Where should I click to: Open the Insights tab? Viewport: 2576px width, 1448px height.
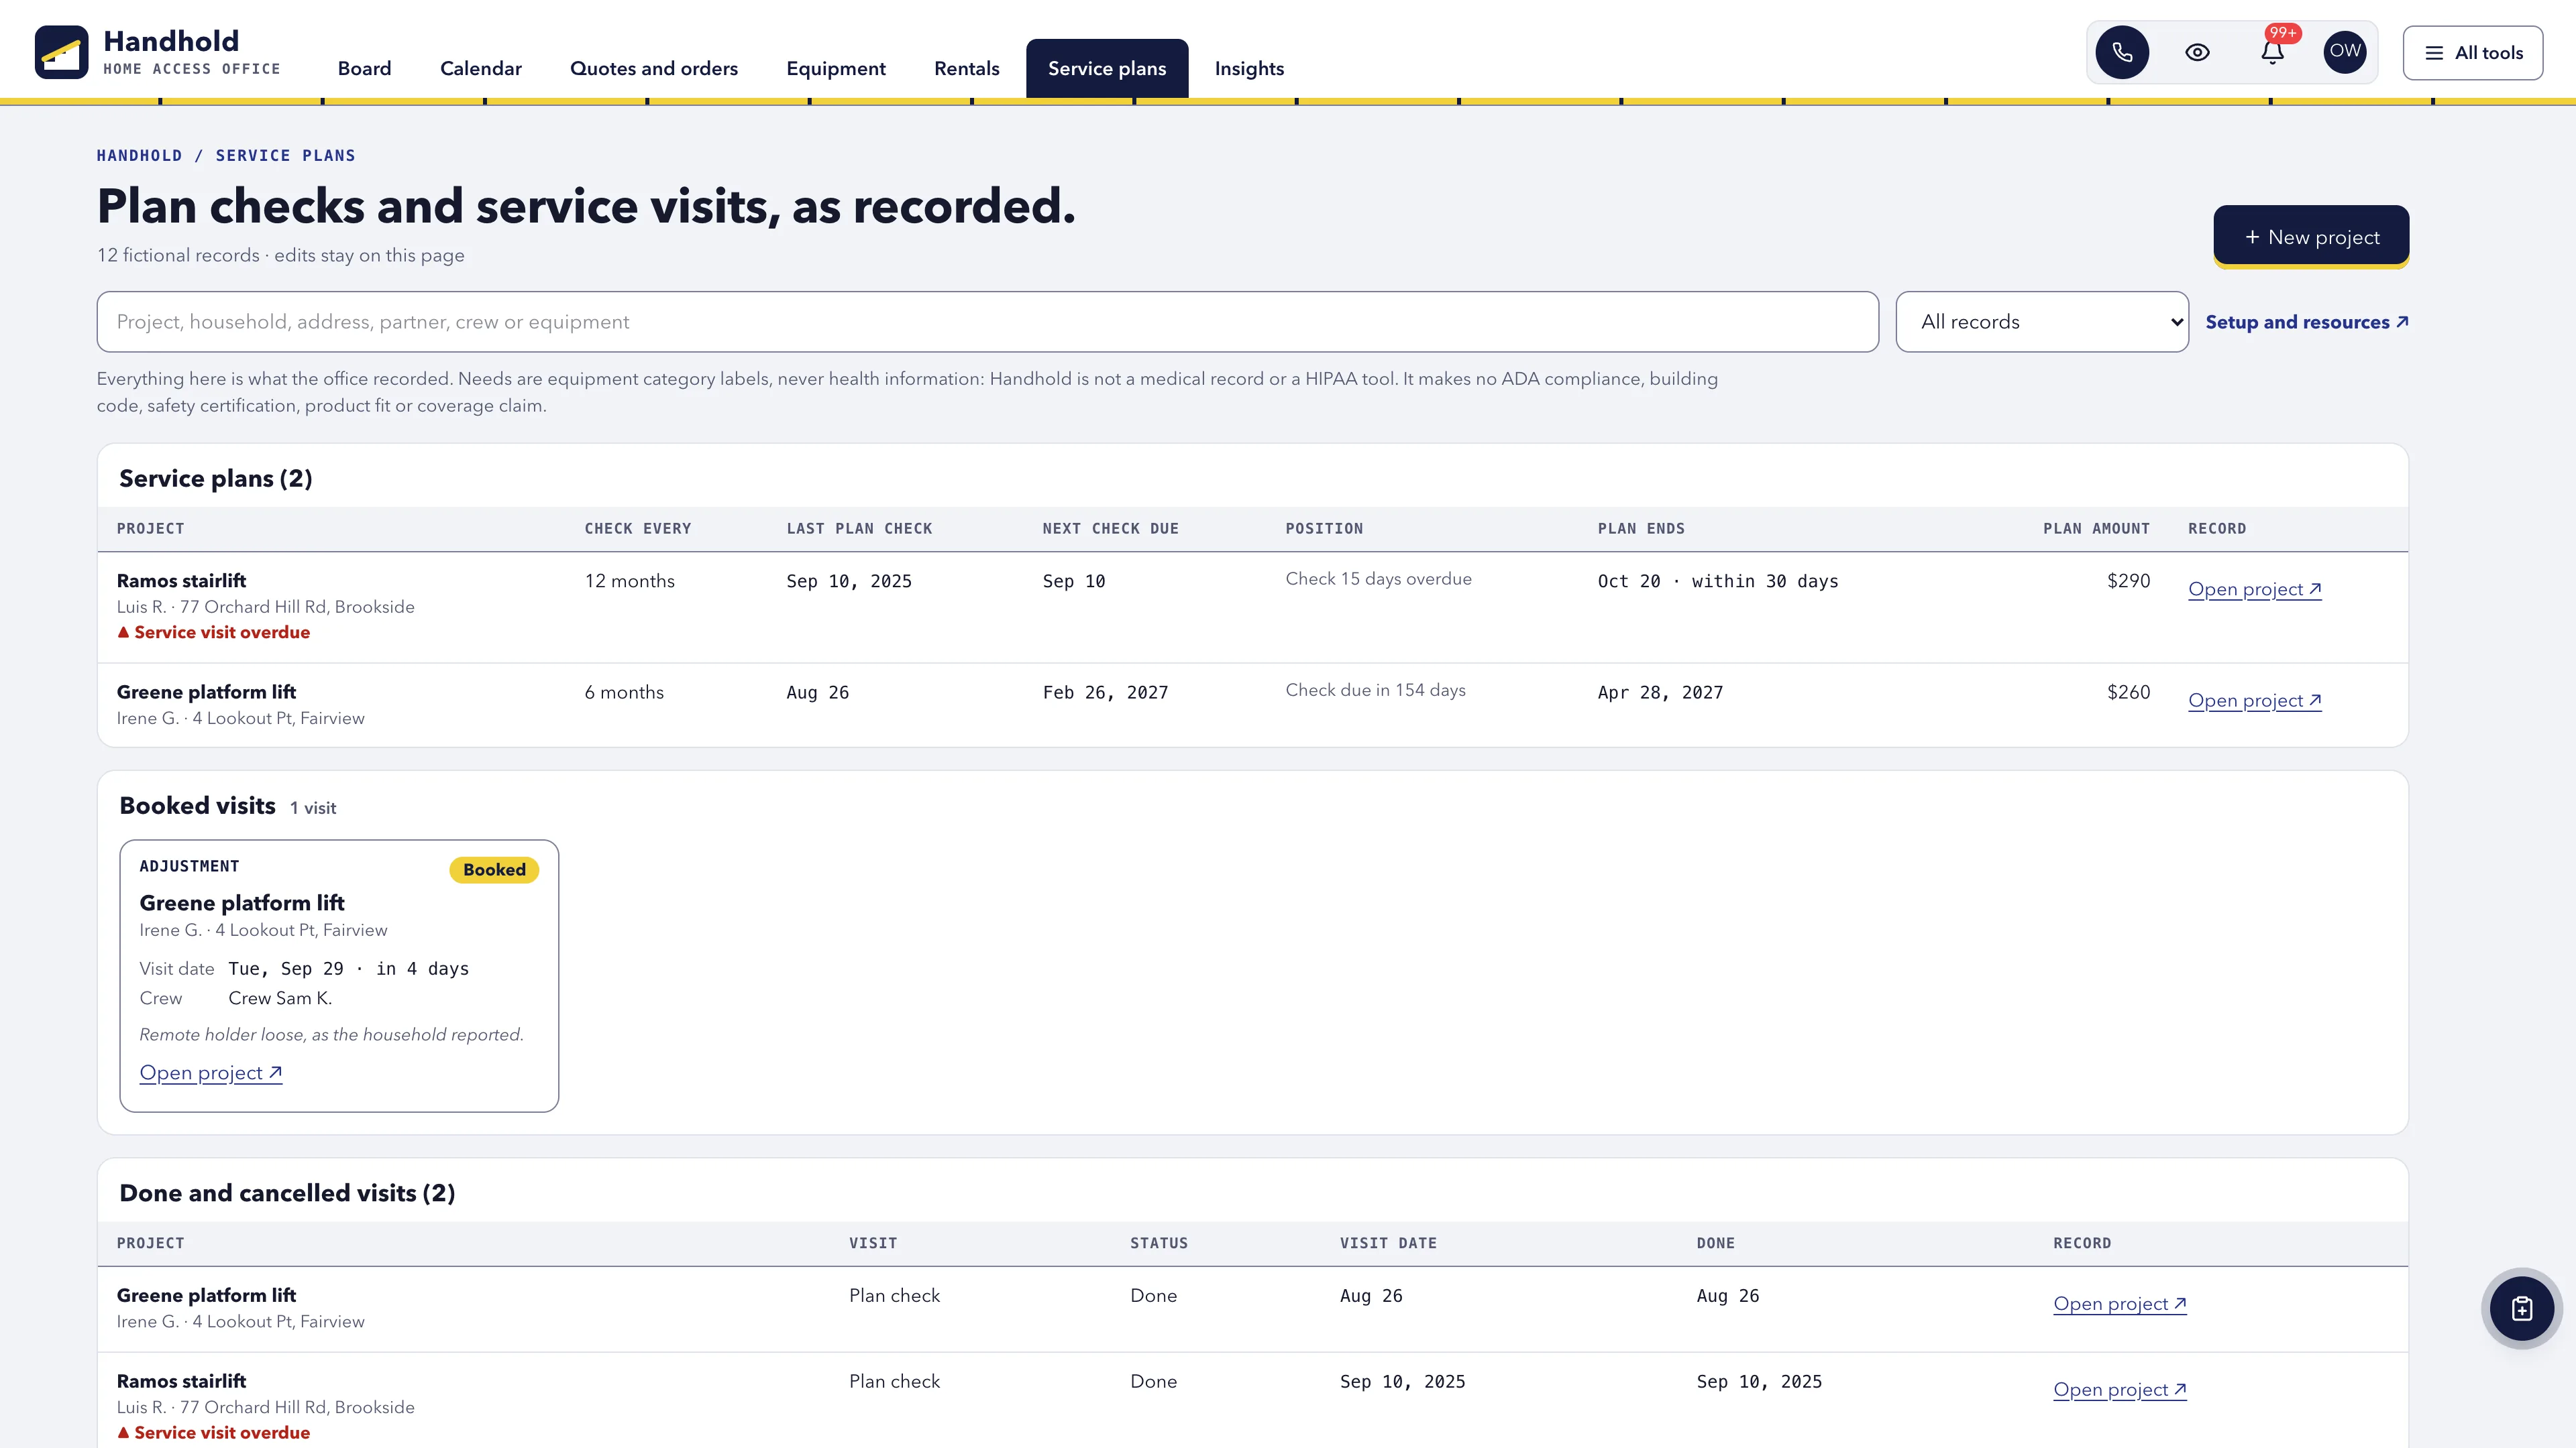tap(1249, 68)
